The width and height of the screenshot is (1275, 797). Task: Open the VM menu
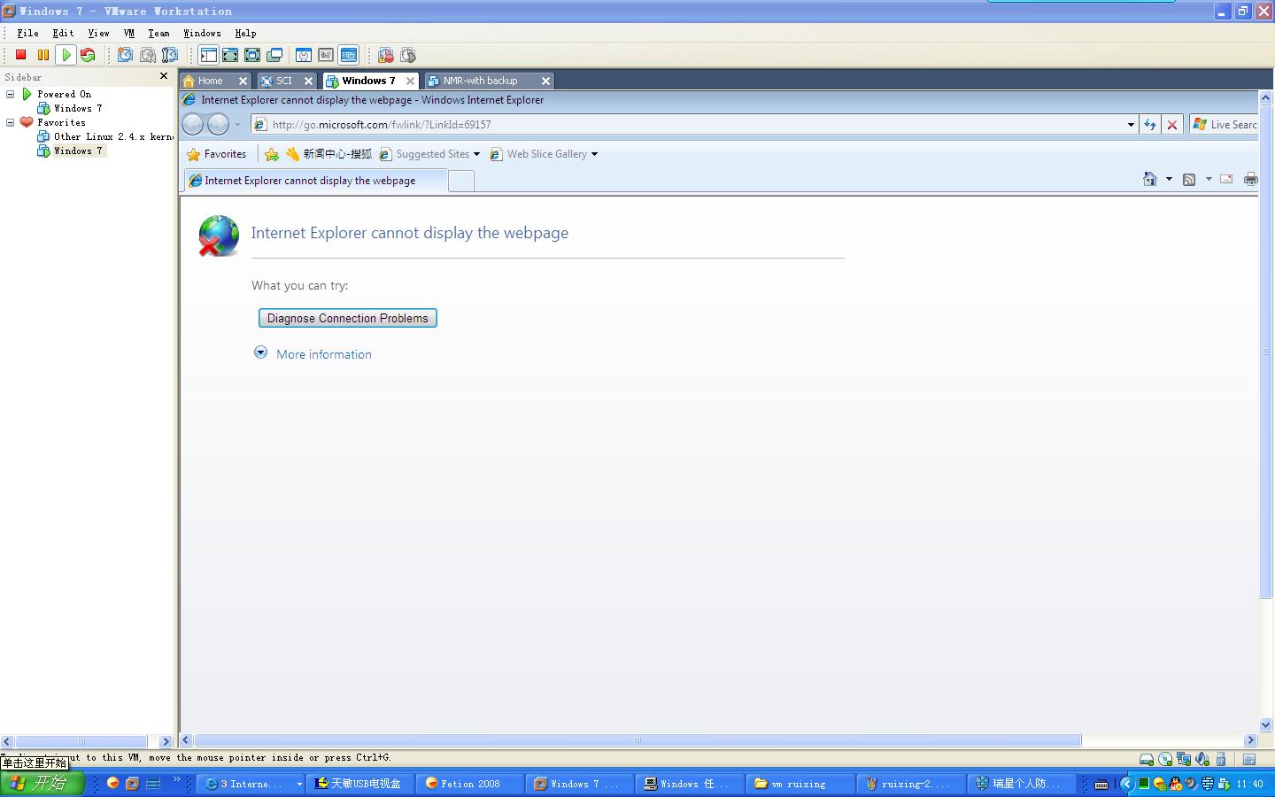pyautogui.click(x=129, y=33)
